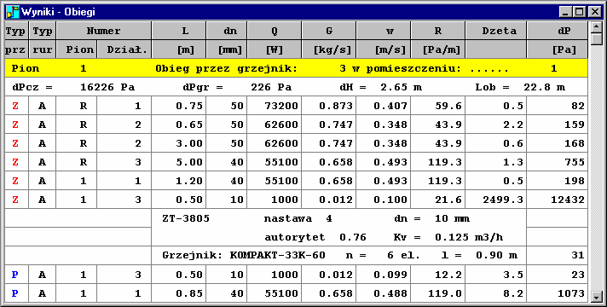Viewport: 607px width, 307px height.
Task: Click the L column header
Action: [x=178, y=31]
